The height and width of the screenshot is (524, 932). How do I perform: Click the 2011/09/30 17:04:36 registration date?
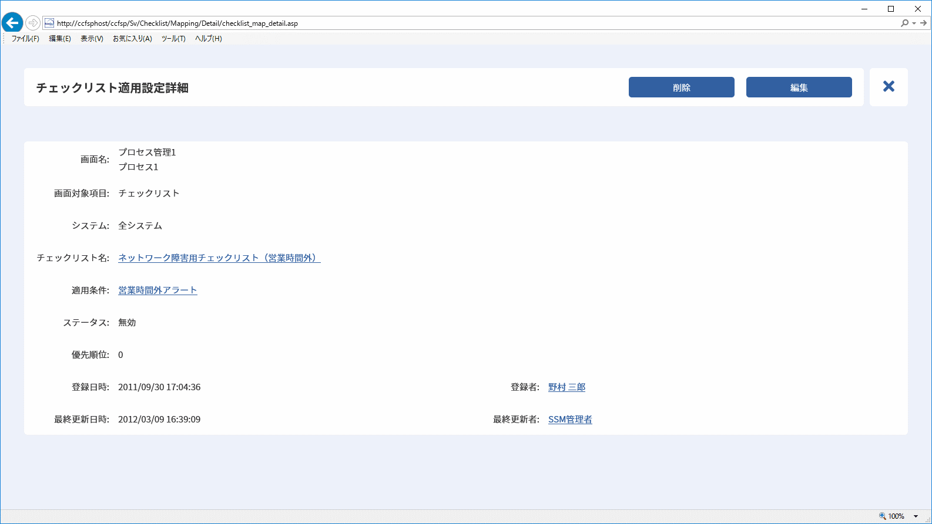click(x=159, y=387)
